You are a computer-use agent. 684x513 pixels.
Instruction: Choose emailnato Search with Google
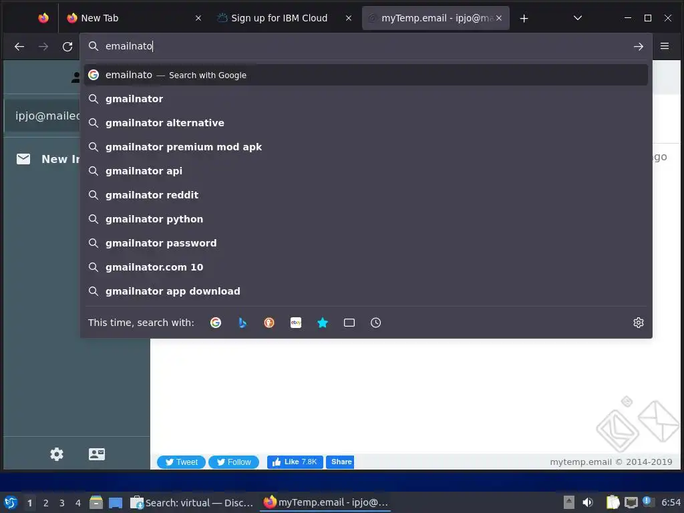click(x=365, y=75)
